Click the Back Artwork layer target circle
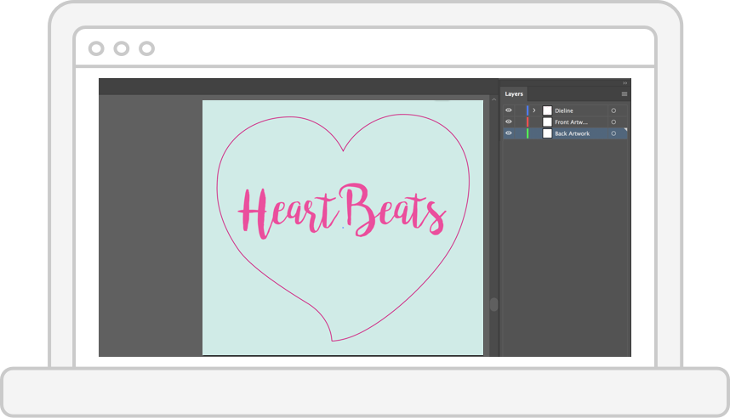The height and width of the screenshot is (418, 730). point(613,133)
